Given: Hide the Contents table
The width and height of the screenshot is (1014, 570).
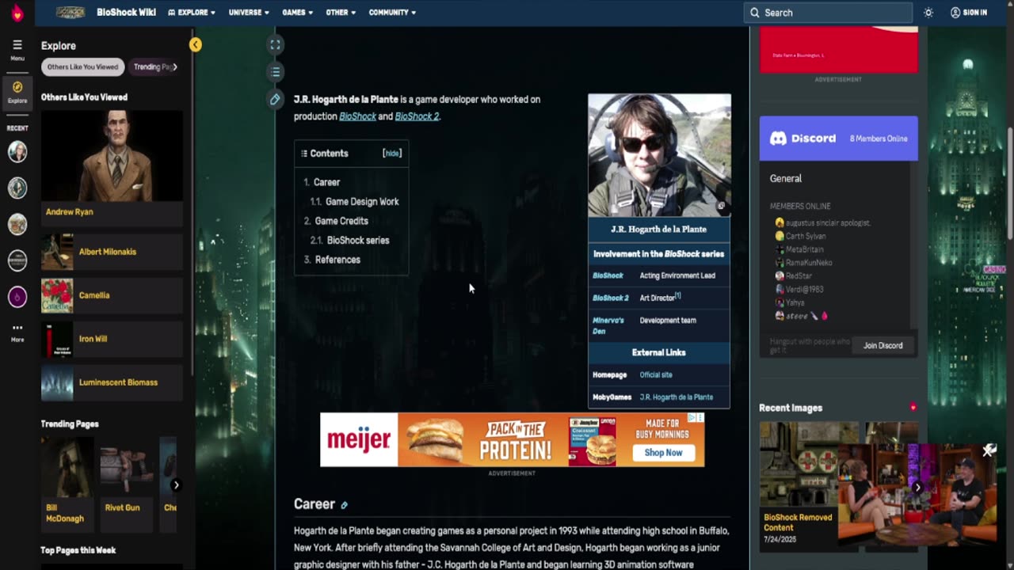Looking at the screenshot, I should pyautogui.click(x=392, y=154).
